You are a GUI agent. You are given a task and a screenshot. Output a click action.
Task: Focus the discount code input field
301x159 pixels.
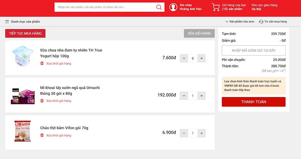click(253, 50)
